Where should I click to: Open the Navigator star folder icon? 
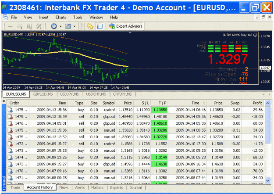click(x=90, y=26)
